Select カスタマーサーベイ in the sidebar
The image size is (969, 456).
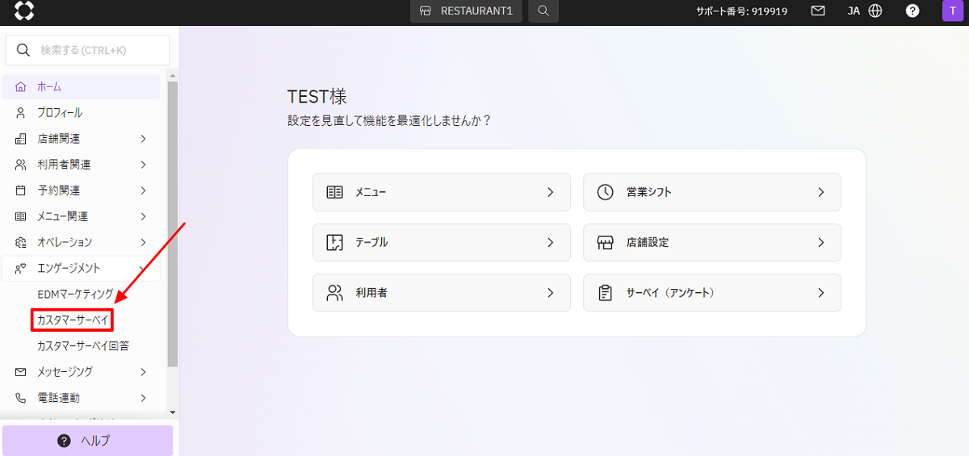[x=73, y=320]
